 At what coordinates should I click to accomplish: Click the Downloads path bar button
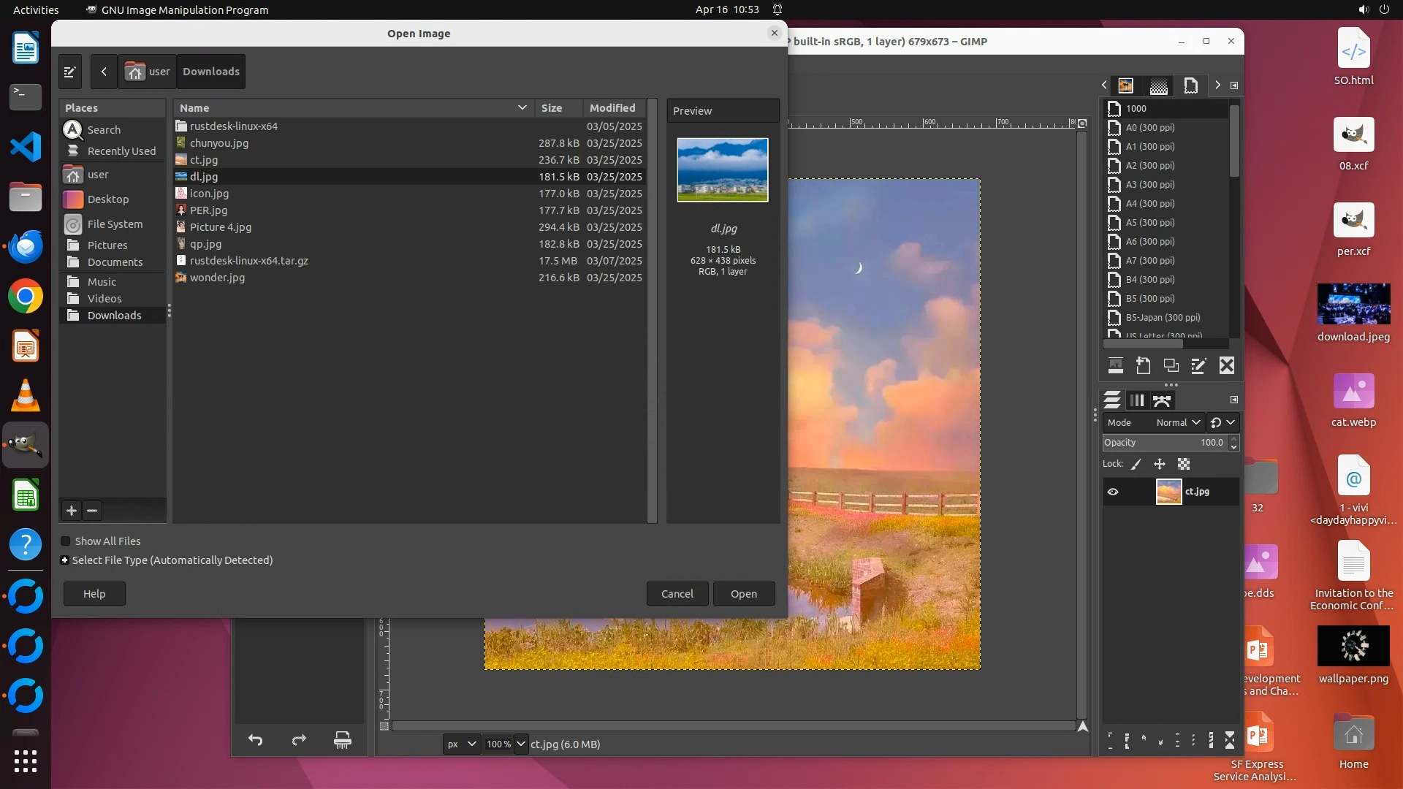211,72
